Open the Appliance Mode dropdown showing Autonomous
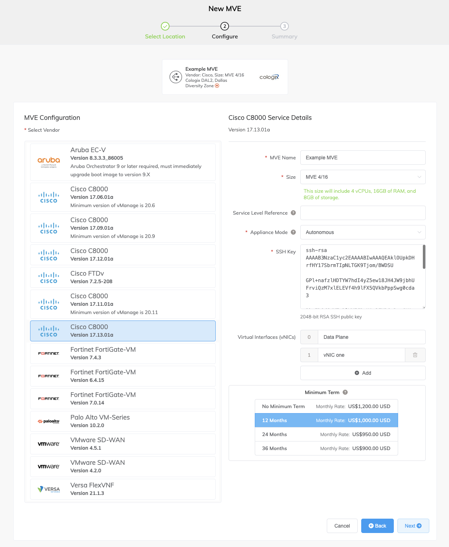This screenshot has width=449, height=547. point(363,232)
